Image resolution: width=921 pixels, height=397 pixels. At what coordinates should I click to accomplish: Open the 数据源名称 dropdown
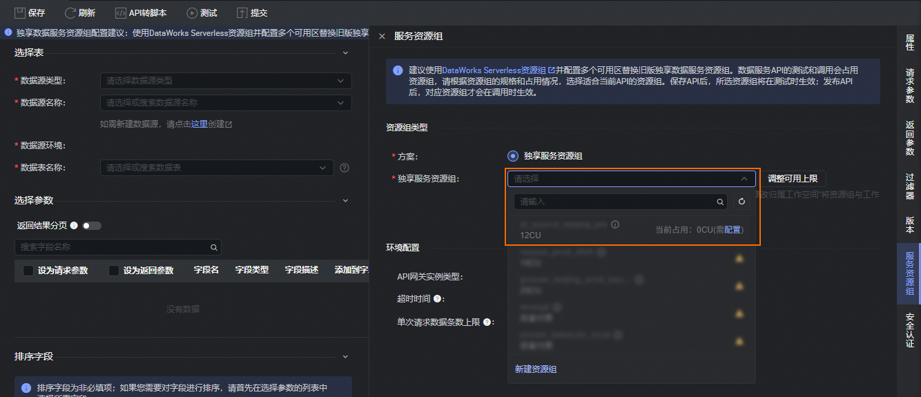226,103
